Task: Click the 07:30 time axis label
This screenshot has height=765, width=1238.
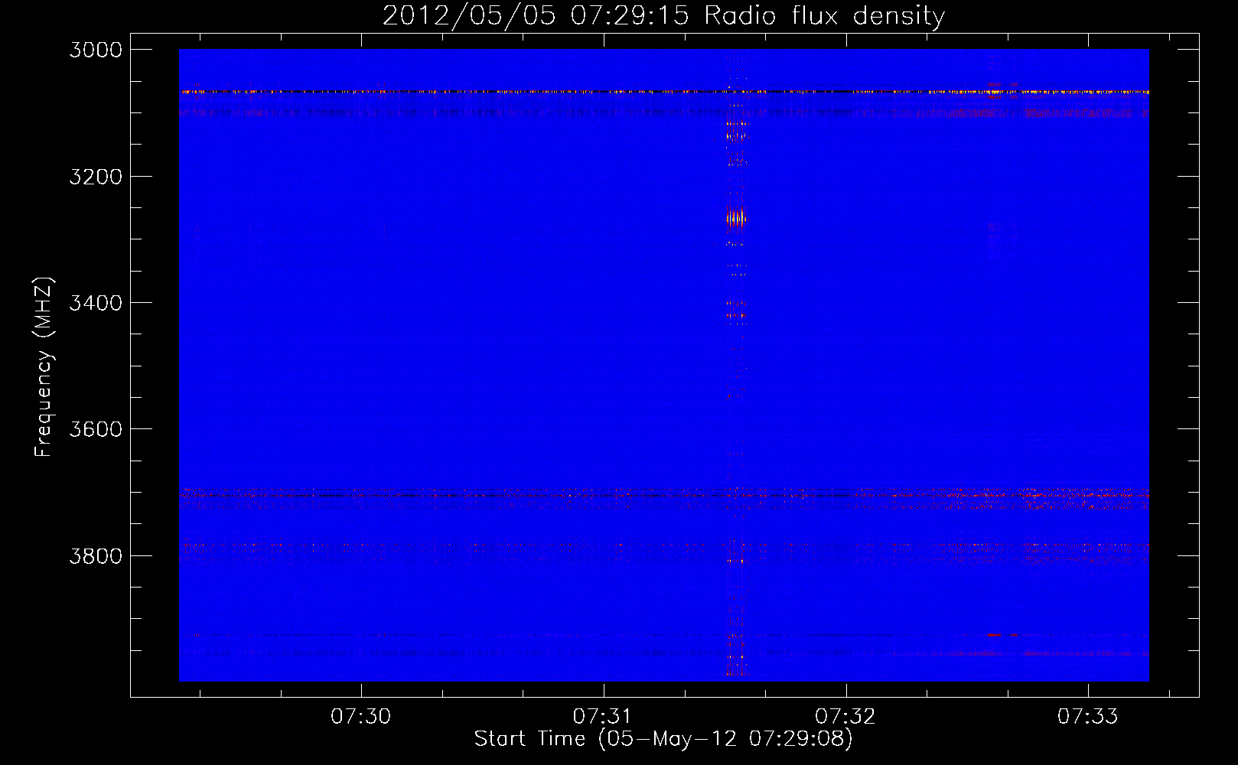Action: tap(360, 717)
